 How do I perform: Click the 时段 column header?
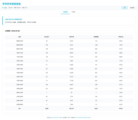(20, 37)
